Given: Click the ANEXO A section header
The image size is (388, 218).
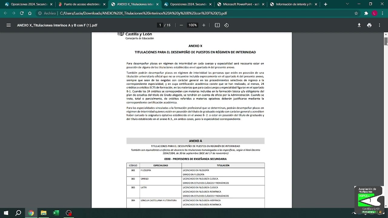Looking at the screenshot, I should click(x=196, y=141).
